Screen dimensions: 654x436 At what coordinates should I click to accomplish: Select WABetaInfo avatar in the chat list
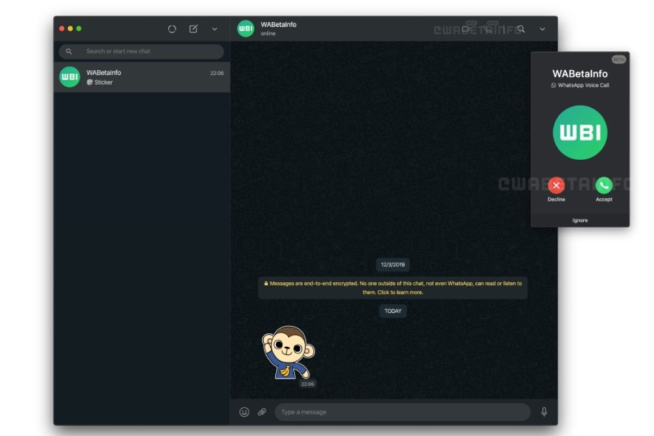pyautogui.click(x=70, y=77)
